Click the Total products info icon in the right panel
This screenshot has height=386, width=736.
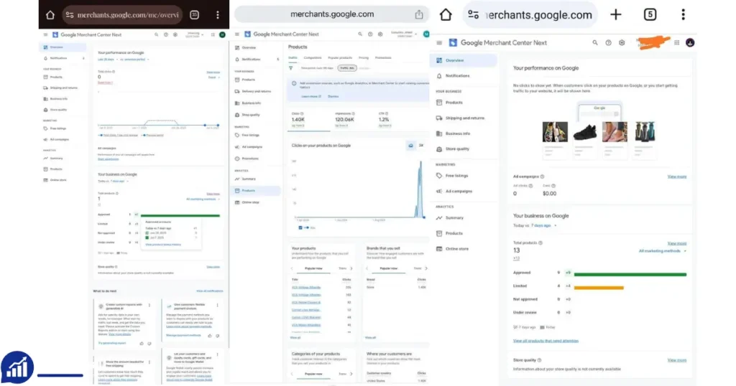coord(540,243)
